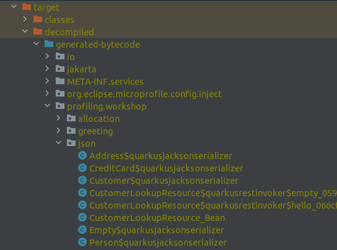Click the classes folder icon
The image size is (337, 250).
[x=38, y=19]
